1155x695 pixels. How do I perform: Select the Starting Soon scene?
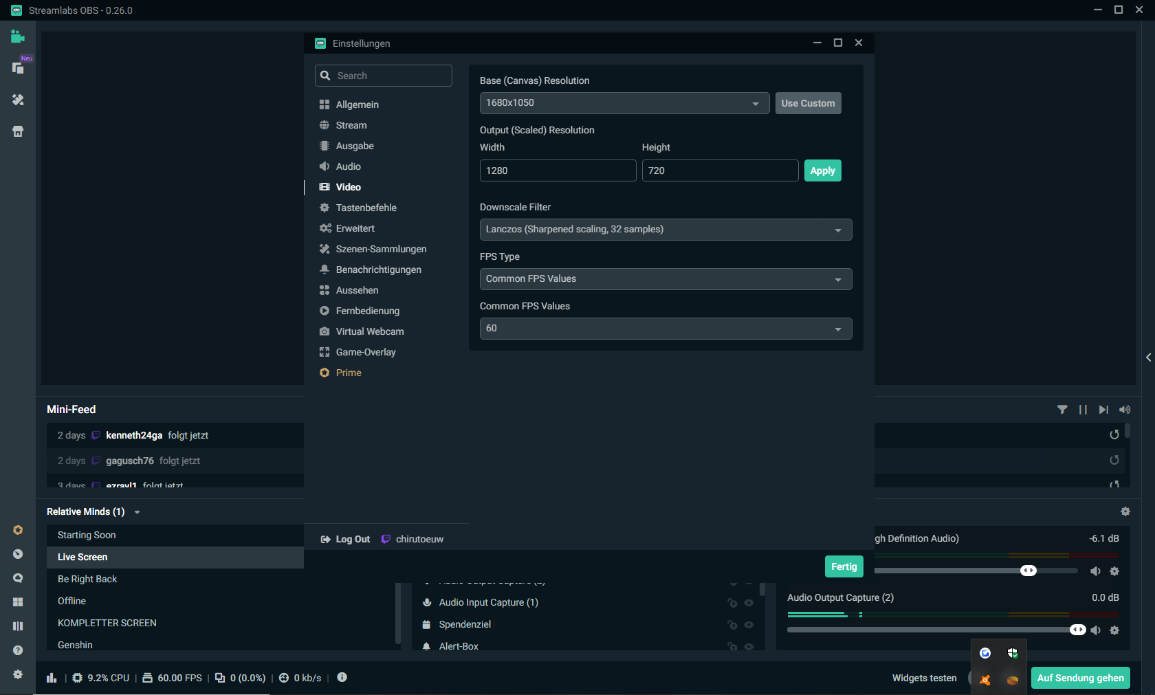coord(175,536)
